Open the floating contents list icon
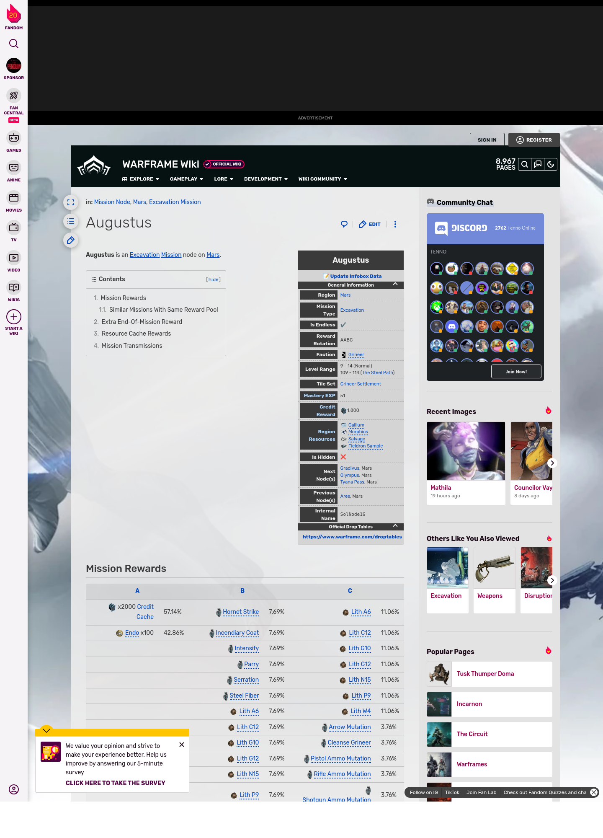Image resolution: width=603 pixels, height=838 pixels. point(71,221)
